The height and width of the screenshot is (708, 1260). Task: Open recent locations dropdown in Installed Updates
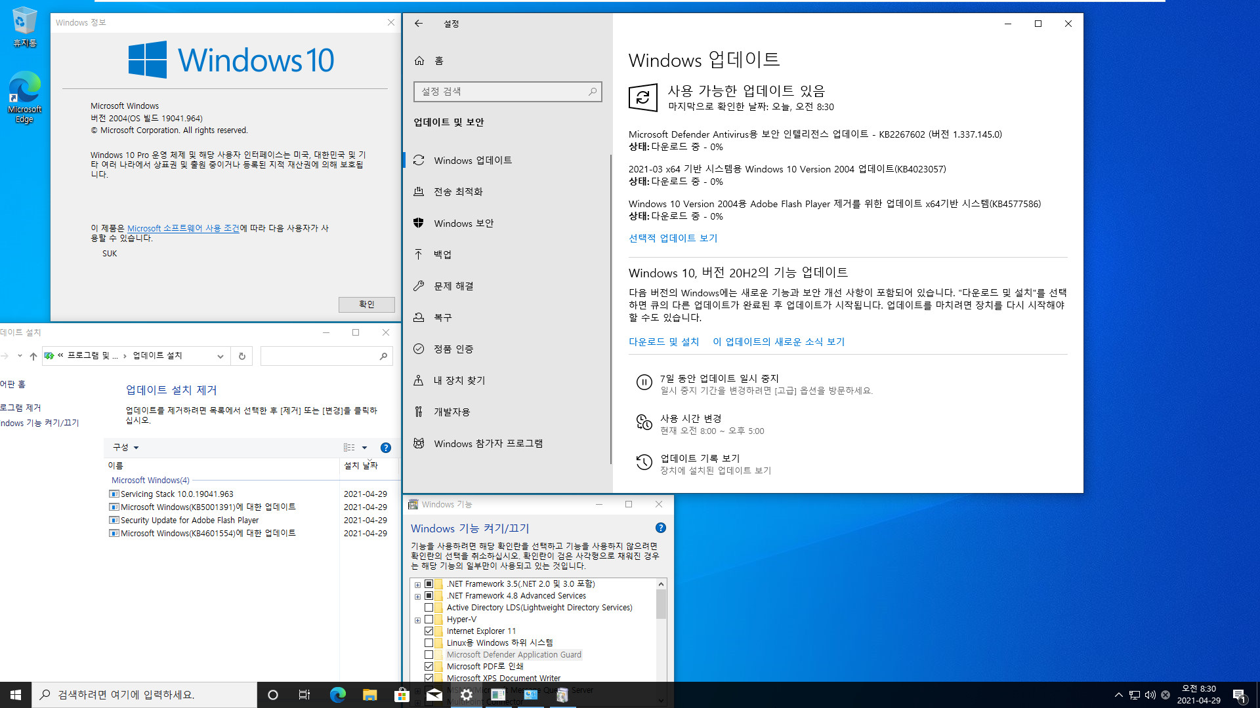coord(20,356)
